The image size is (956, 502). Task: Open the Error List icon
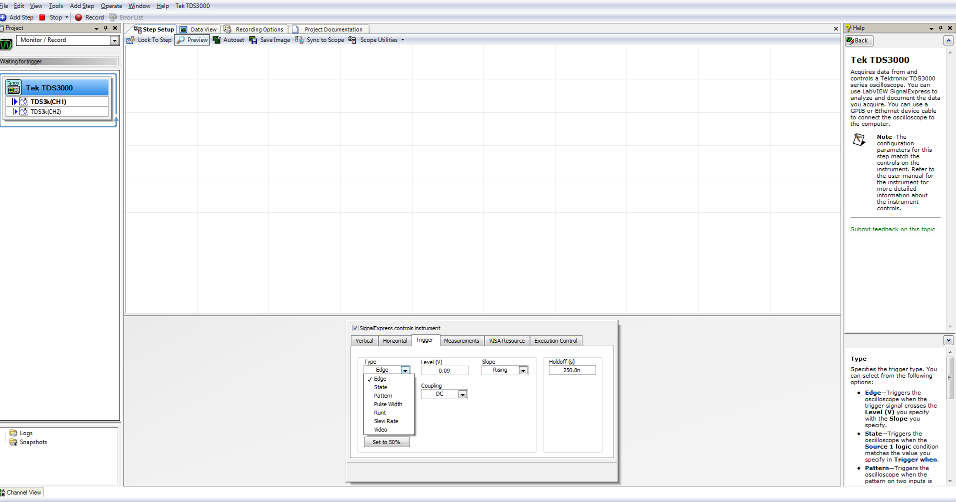point(113,17)
